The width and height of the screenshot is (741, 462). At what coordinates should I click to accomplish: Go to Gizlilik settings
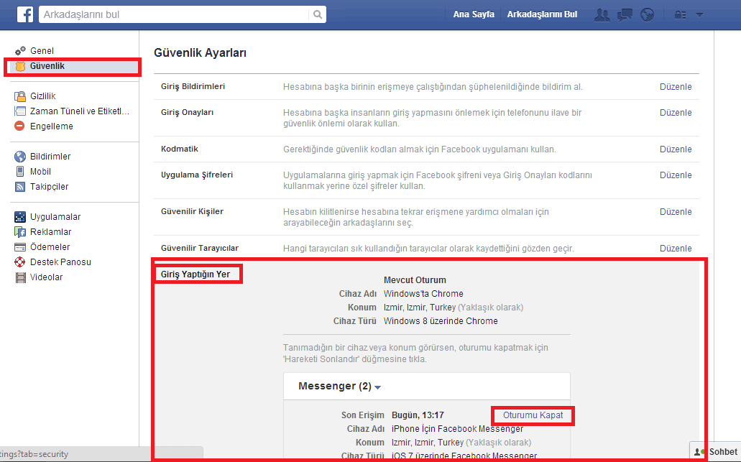43,96
